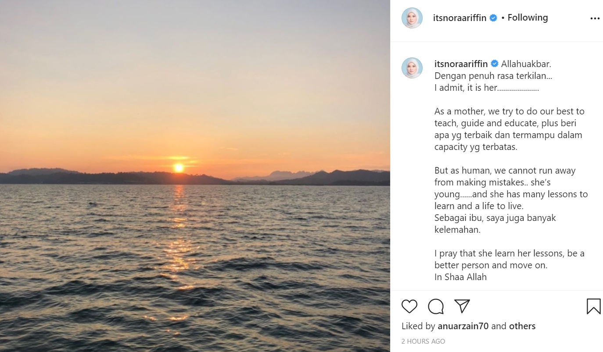Share post via paper plane icon
The image size is (603, 352).
(462, 306)
